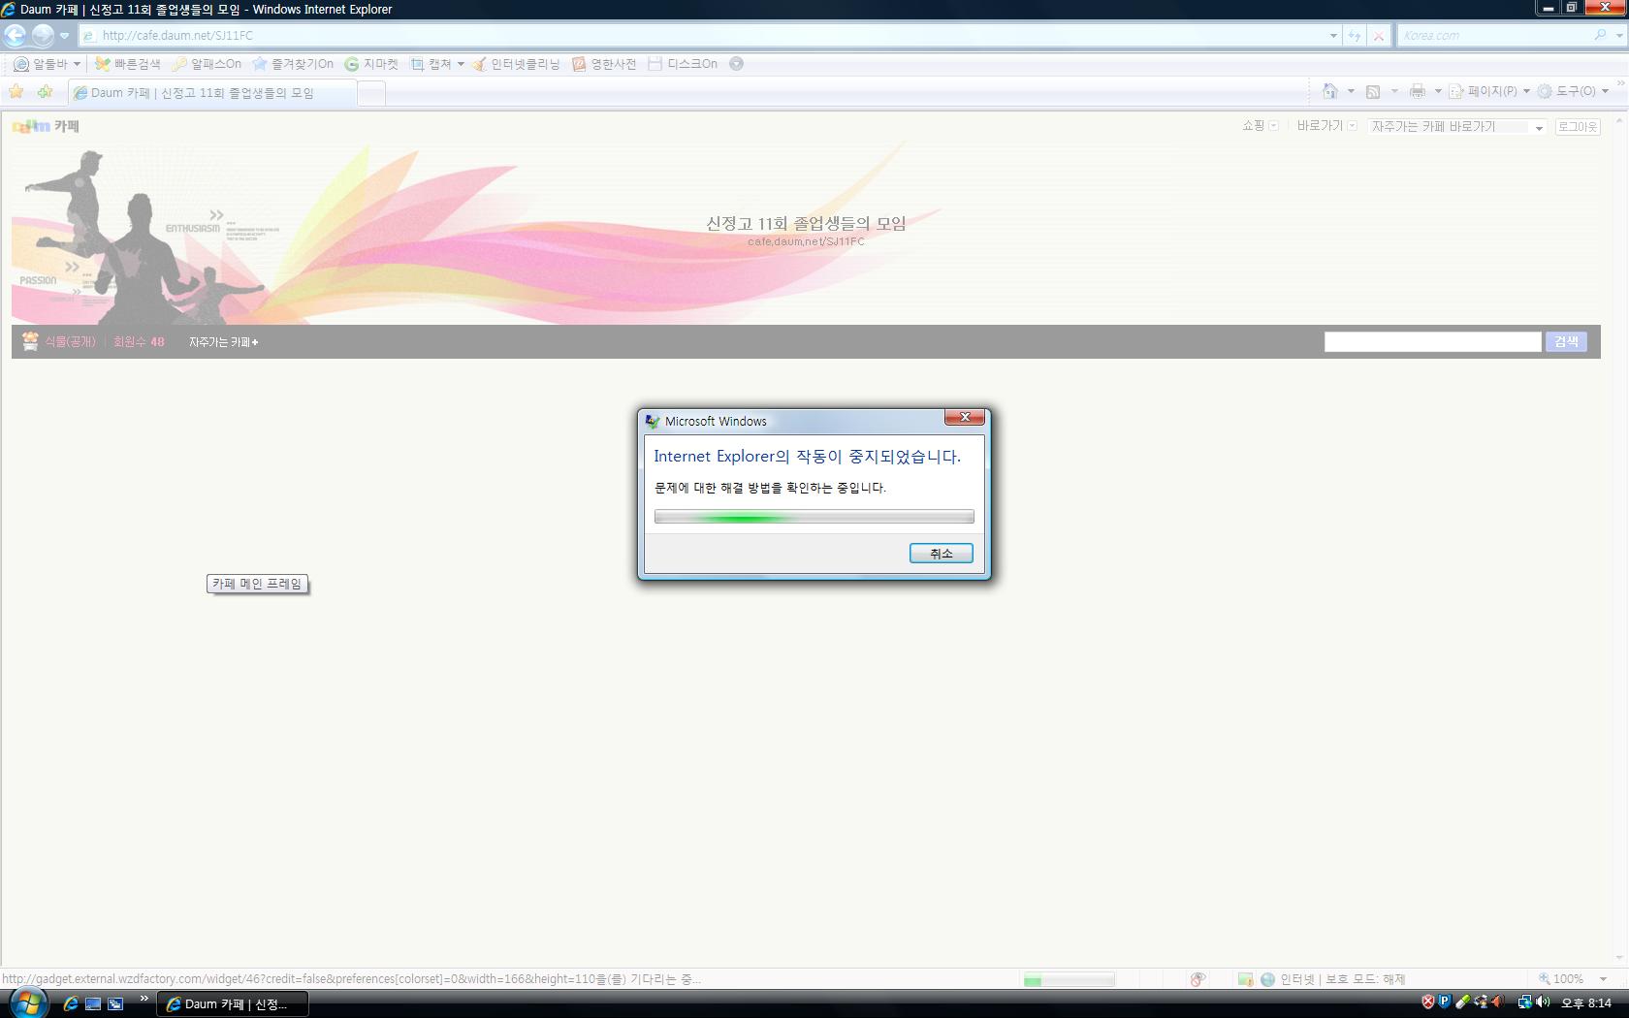Open a new blank tab

pyautogui.click(x=371, y=93)
